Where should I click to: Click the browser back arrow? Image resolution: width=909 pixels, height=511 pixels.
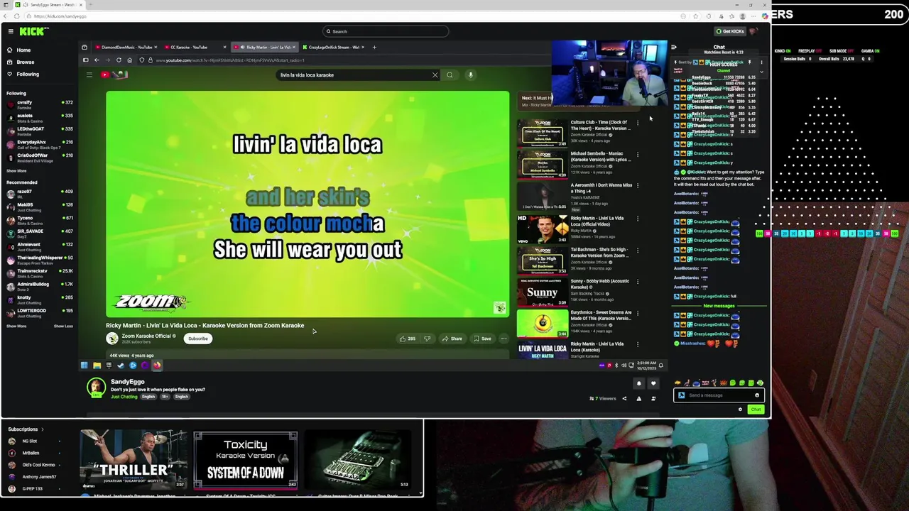[97, 60]
